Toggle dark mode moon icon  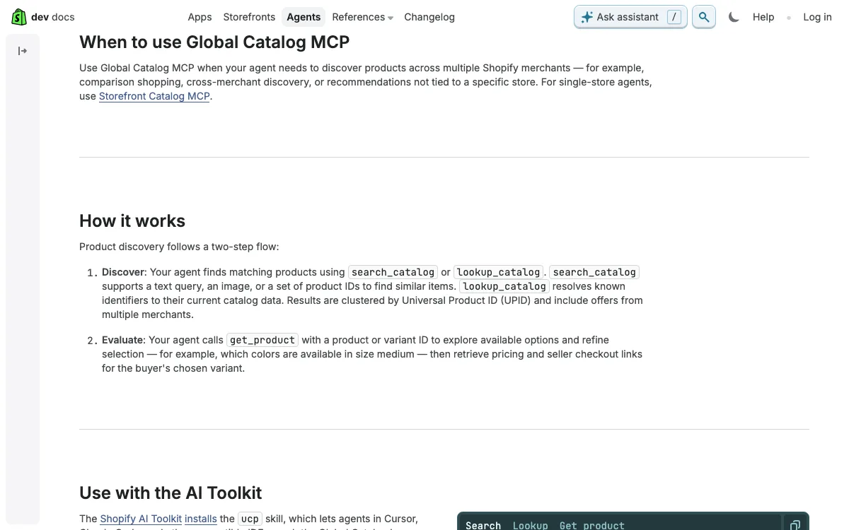(x=734, y=17)
